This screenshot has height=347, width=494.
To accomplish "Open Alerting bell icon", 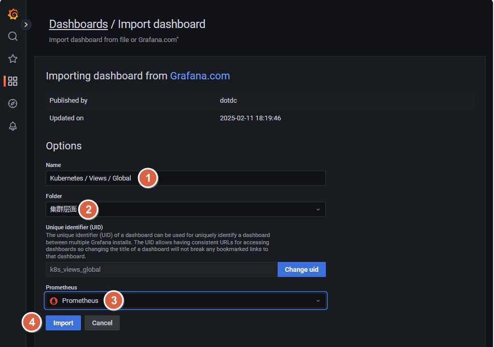I will [x=12, y=126].
